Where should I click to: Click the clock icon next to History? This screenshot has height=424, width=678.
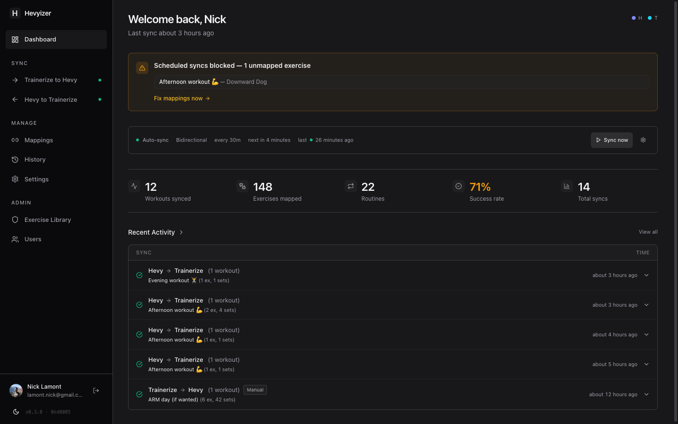click(x=15, y=160)
